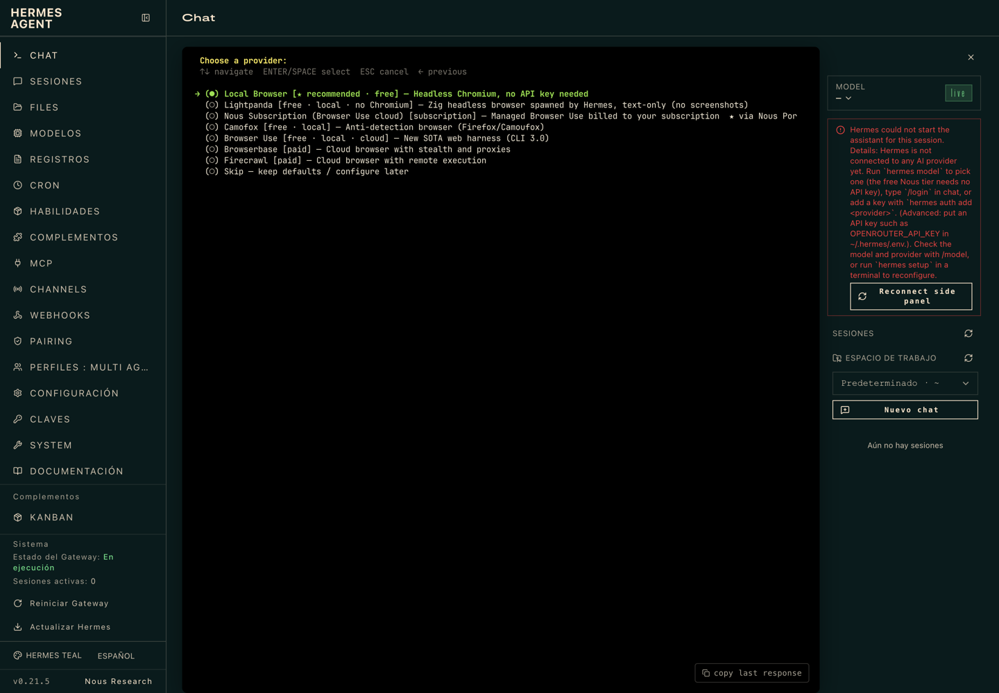Click the Pairing shield icon

tap(18, 342)
